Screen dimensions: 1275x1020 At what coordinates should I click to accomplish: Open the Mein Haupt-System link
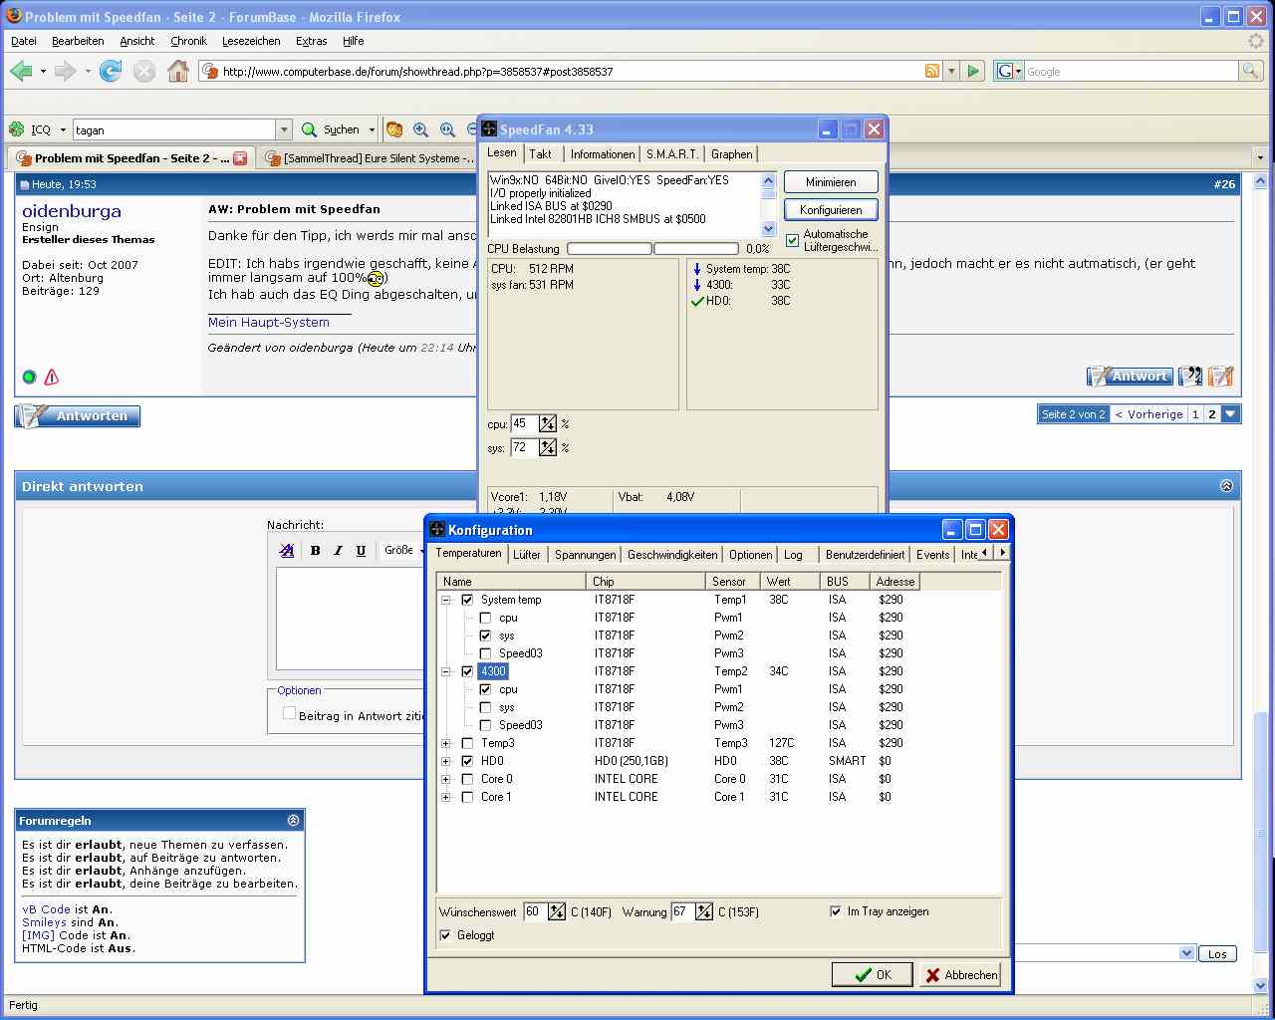click(x=269, y=322)
